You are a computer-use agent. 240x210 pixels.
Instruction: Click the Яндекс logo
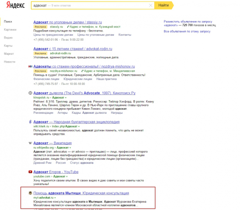[x=15, y=5]
